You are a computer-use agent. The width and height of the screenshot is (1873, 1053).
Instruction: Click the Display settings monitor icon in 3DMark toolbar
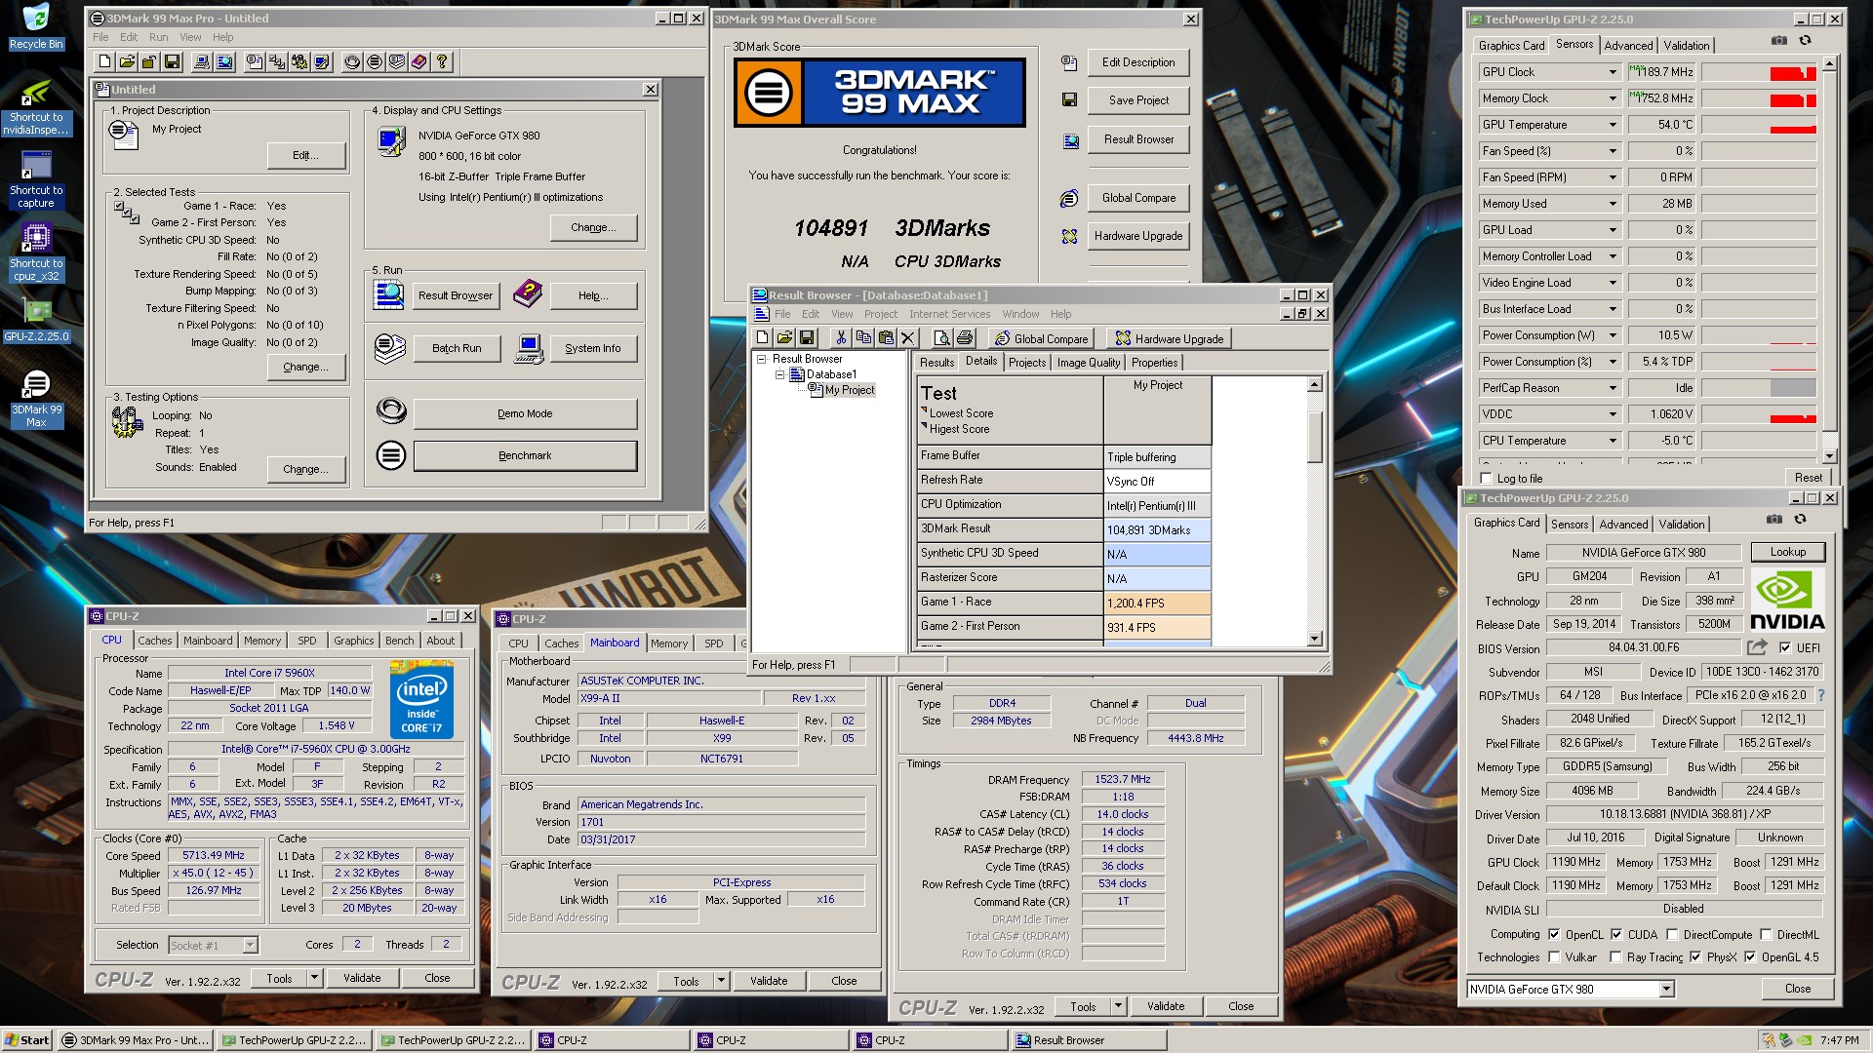[x=322, y=61]
